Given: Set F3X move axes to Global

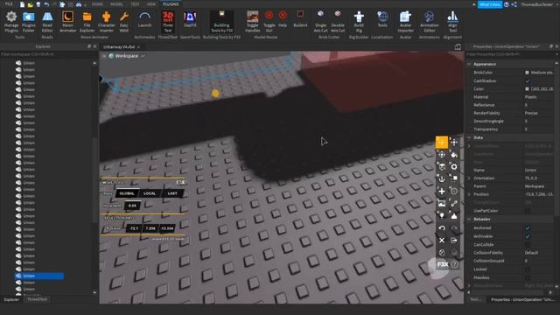Looking at the screenshot, I should tap(127, 193).
